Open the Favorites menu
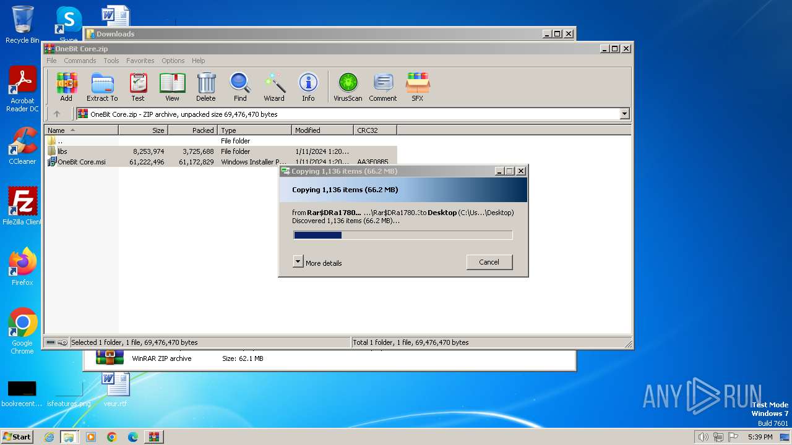Image resolution: width=792 pixels, height=445 pixels. point(140,61)
